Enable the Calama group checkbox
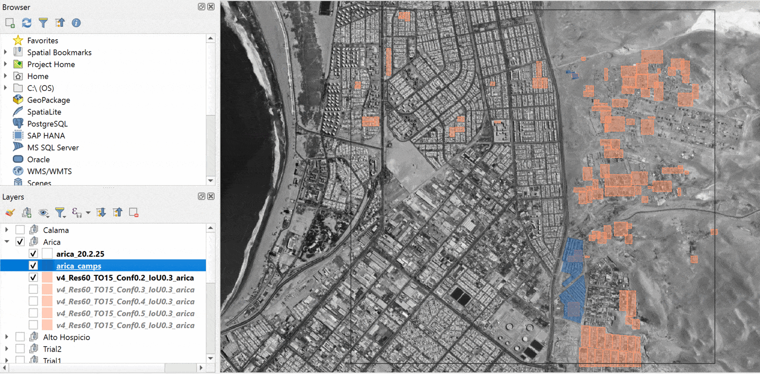The image size is (760, 374). [20, 230]
